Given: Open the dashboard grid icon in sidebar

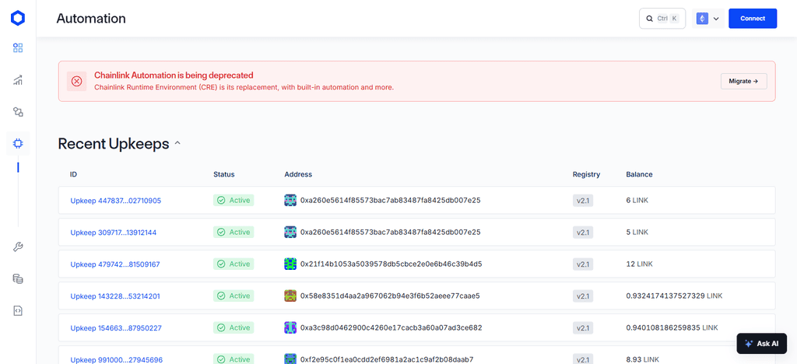Looking at the screenshot, I should coord(18,48).
